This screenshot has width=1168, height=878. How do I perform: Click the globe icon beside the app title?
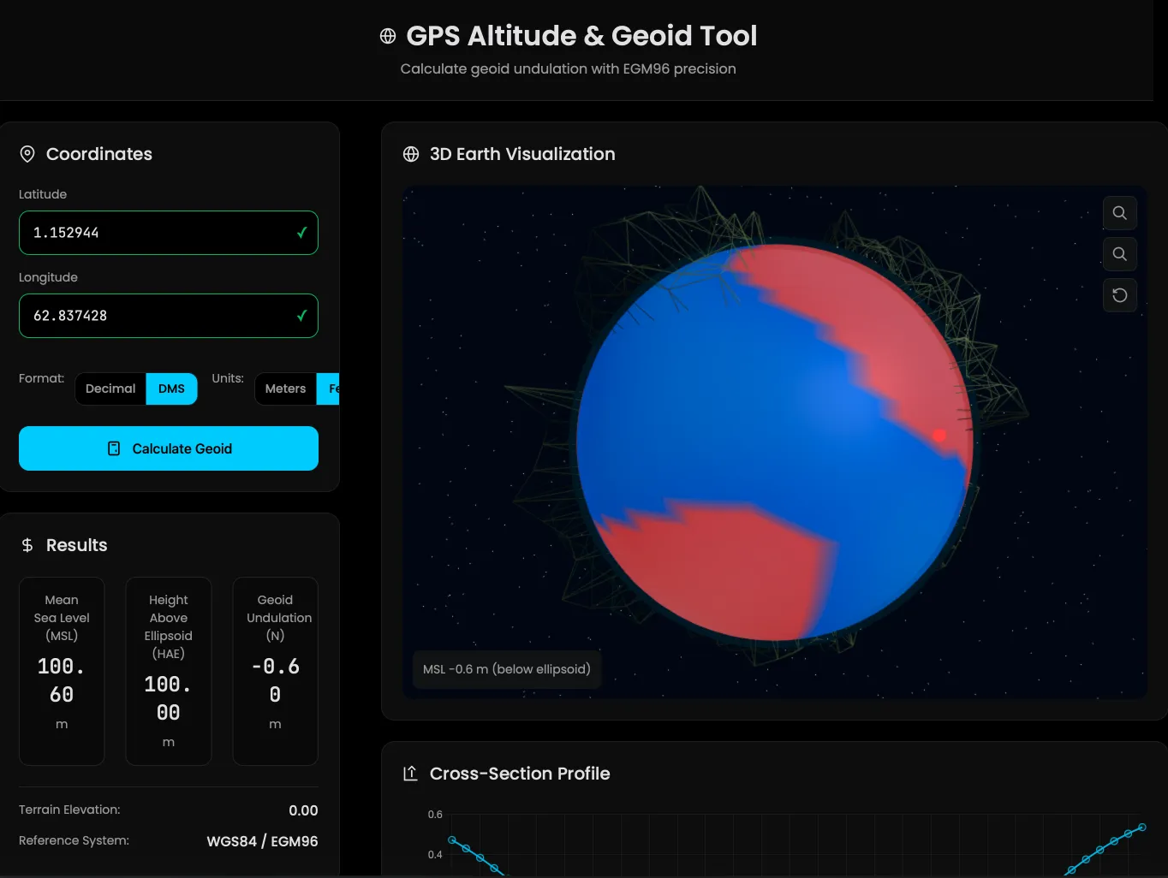point(388,36)
